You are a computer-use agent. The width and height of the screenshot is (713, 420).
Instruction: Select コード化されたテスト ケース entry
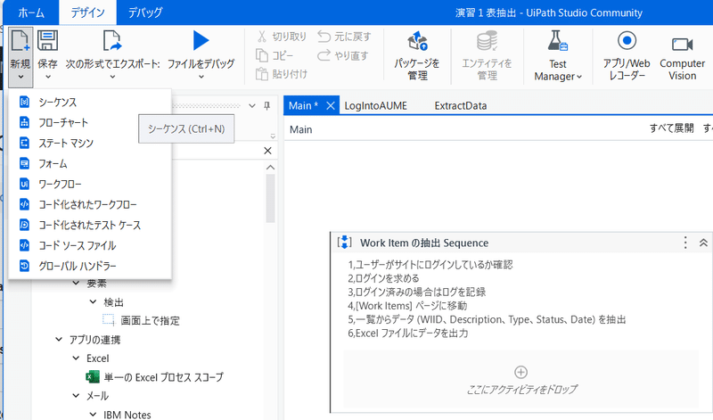(x=90, y=225)
